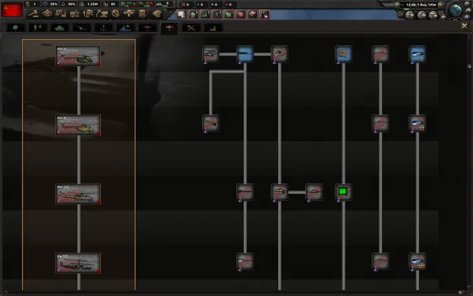Switch to the artillery cannon research tab
The image size is (473, 296).
tap(81, 28)
